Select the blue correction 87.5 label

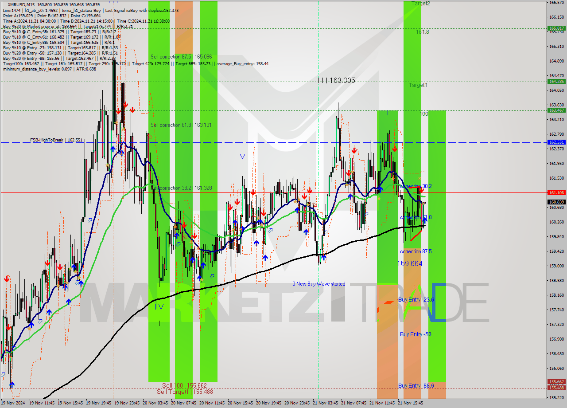click(x=416, y=251)
